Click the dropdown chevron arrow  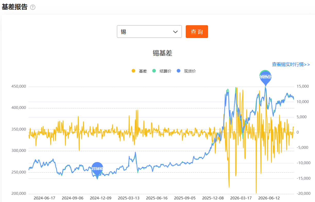(x=175, y=32)
